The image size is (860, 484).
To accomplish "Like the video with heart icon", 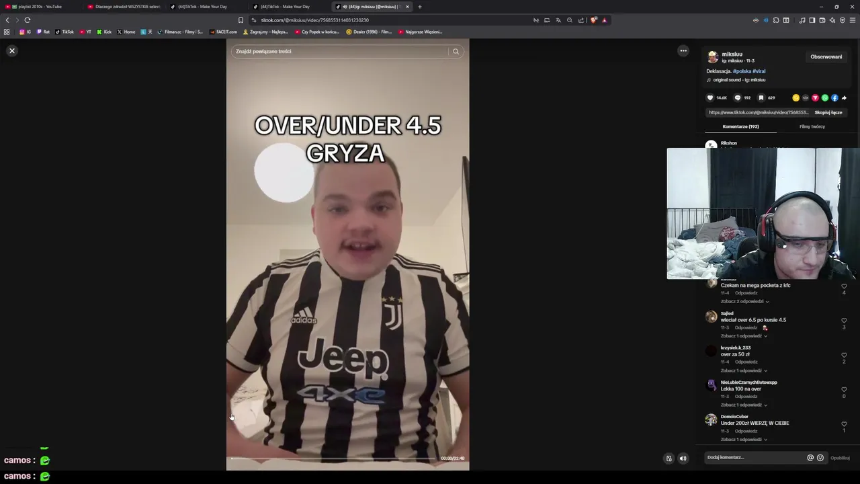I will click(710, 97).
